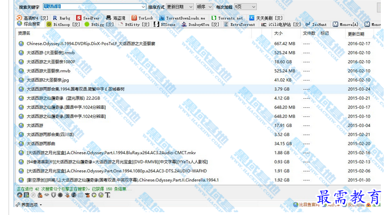
Task: Click the 2015-01-30 date cell
Action: [x=359, y=180]
